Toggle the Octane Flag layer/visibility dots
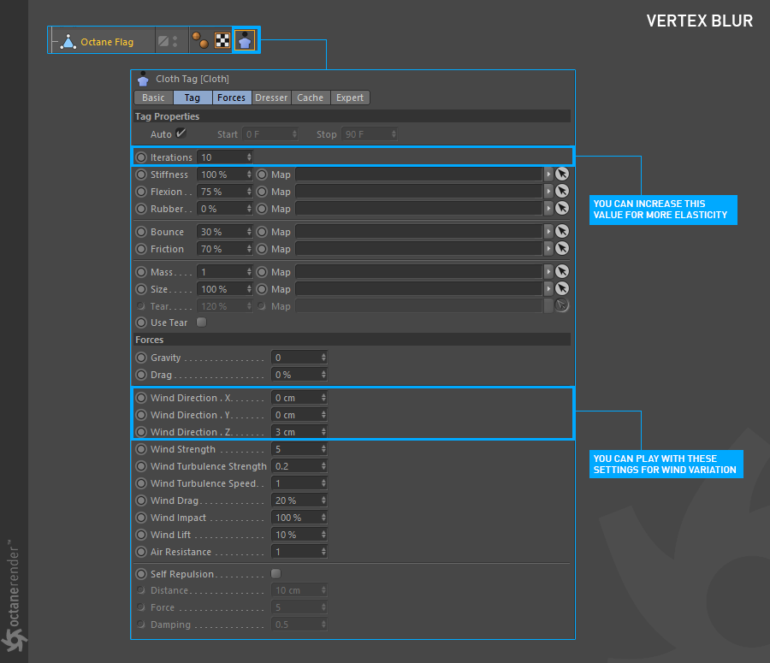This screenshot has width=770, height=663. point(175,41)
